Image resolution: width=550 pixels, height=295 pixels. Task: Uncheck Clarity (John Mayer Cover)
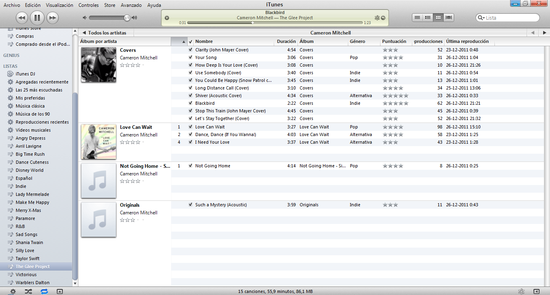190,50
